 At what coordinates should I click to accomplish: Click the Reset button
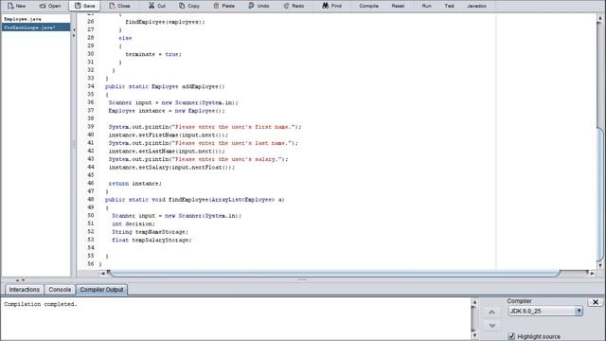[x=398, y=6]
